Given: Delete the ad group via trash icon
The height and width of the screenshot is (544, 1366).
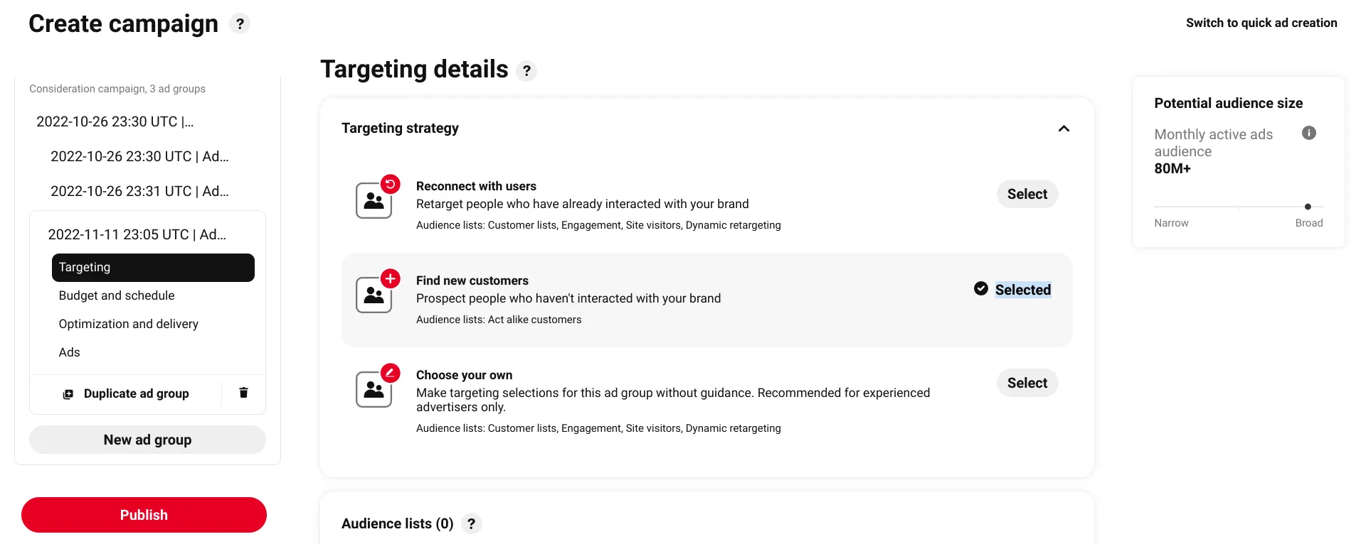Looking at the screenshot, I should pyautogui.click(x=243, y=393).
